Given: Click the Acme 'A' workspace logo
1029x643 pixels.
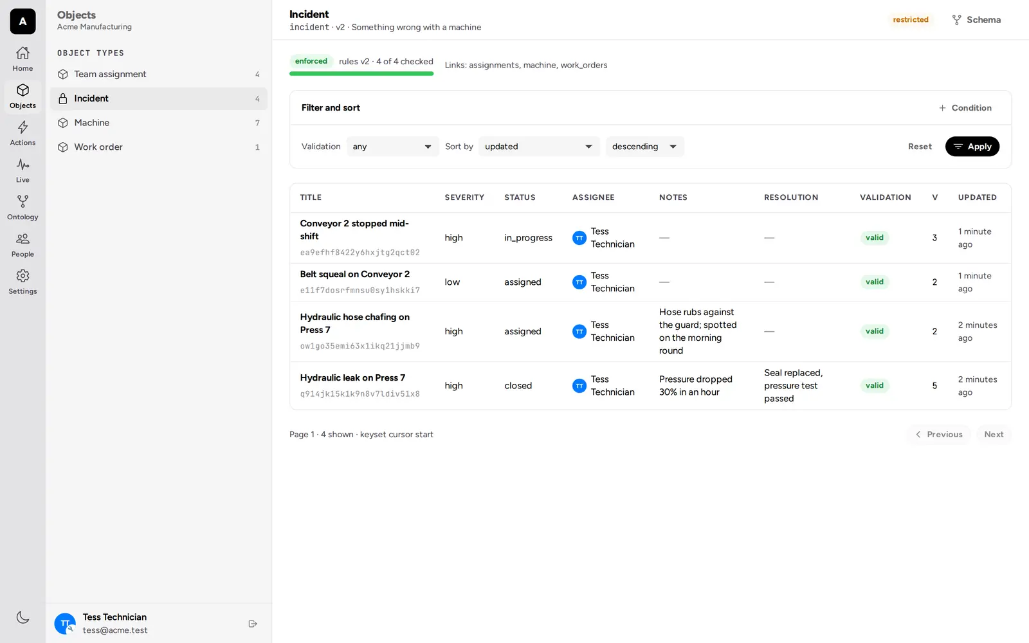Looking at the screenshot, I should [23, 21].
